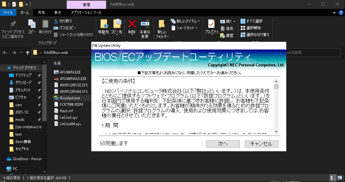The height and width of the screenshot is (182, 345).
Task: Click the キャンセル button
Action: point(261,144)
